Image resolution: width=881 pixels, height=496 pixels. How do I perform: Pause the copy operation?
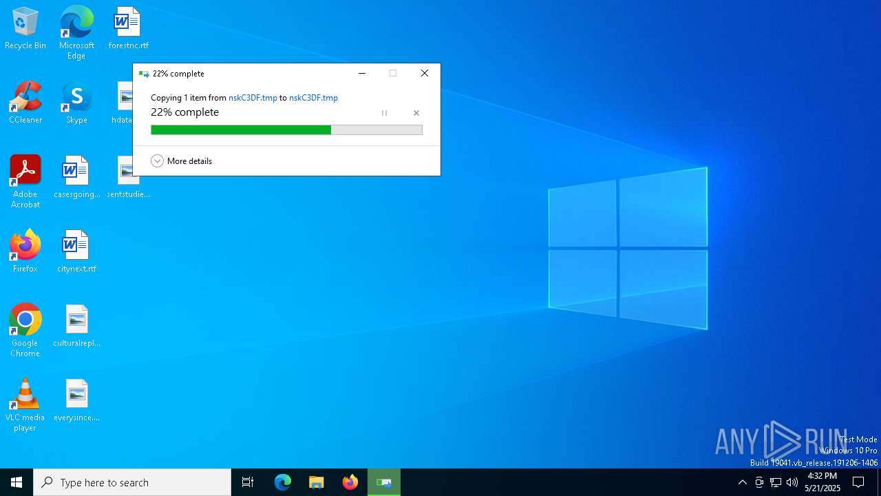tap(384, 113)
